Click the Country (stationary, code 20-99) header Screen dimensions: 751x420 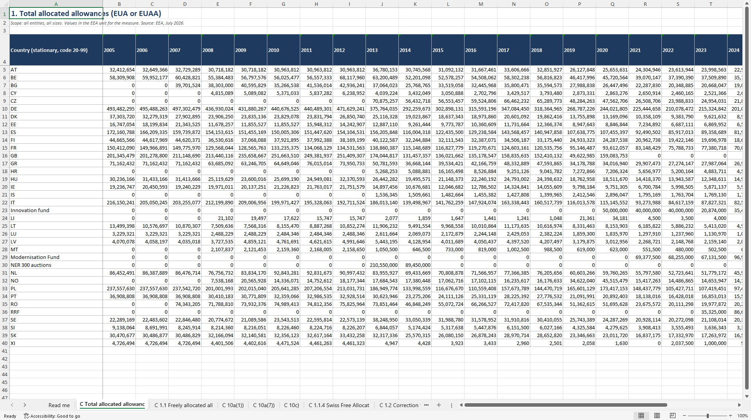56,50
